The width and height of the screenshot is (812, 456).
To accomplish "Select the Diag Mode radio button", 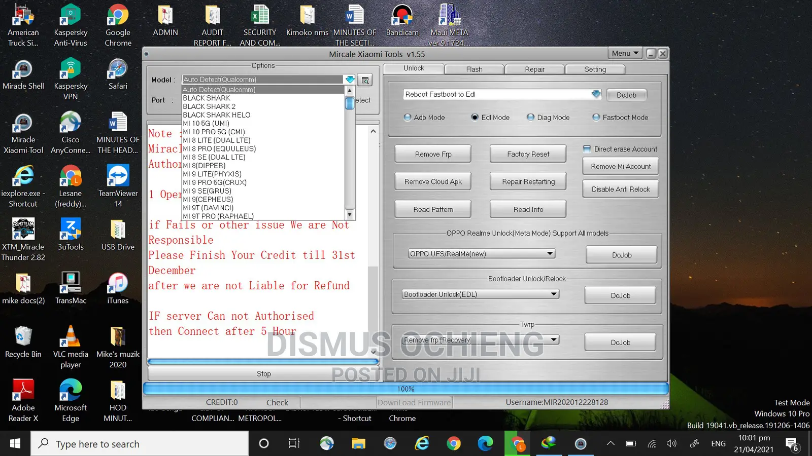I will [x=531, y=118].
